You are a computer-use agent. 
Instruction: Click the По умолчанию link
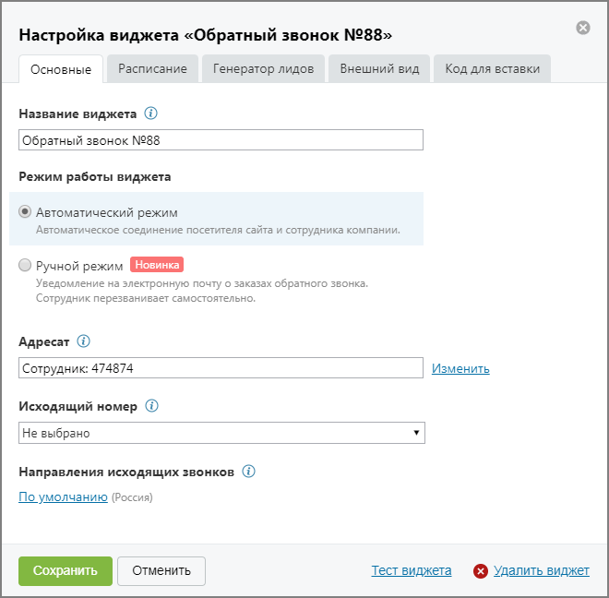(63, 496)
